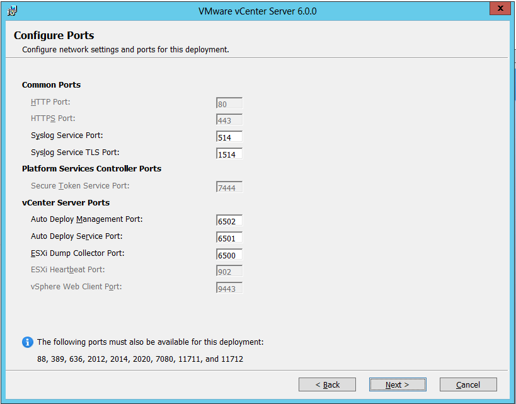This screenshot has height=404, width=516.
Task: Click the Configure Ports heading
Action: pyautogui.click(x=54, y=35)
